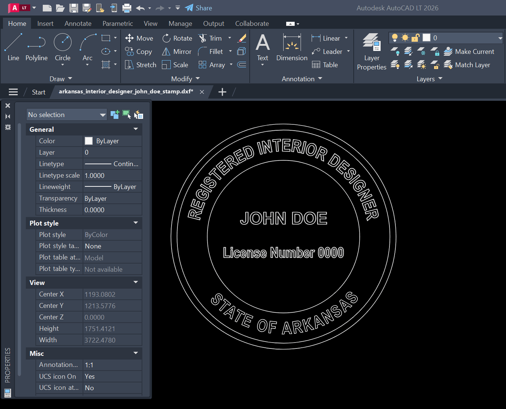The width and height of the screenshot is (506, 409).
Task: Click the Print (plot) icon
Action: point(127,8)
